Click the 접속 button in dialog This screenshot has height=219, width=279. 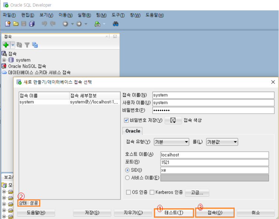[x=215, y=213]
